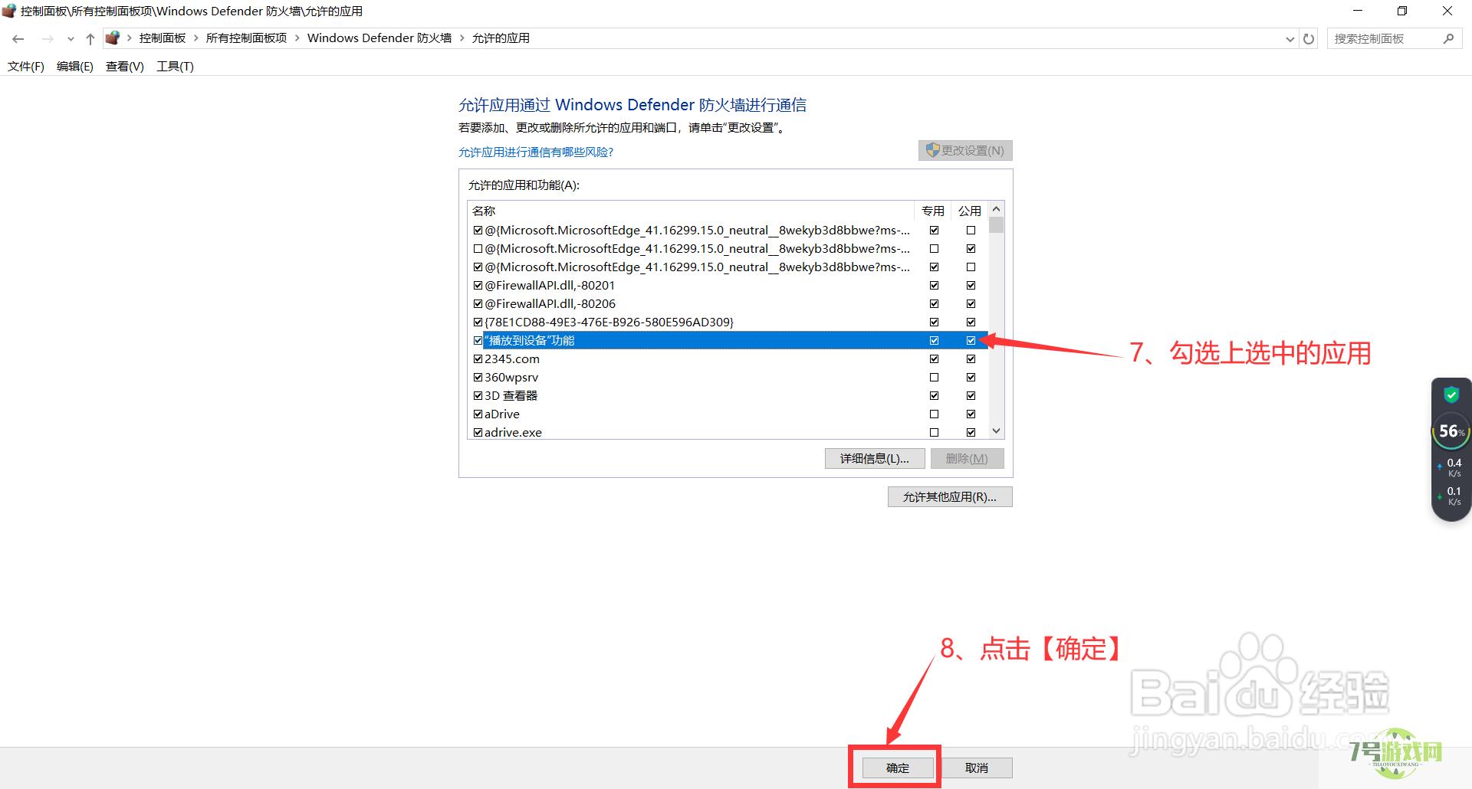The width and height of the screenshot is (1472, 789).
Task: Open 允许应用进行通信有哪些风险 link
Action: coord(536,152)
